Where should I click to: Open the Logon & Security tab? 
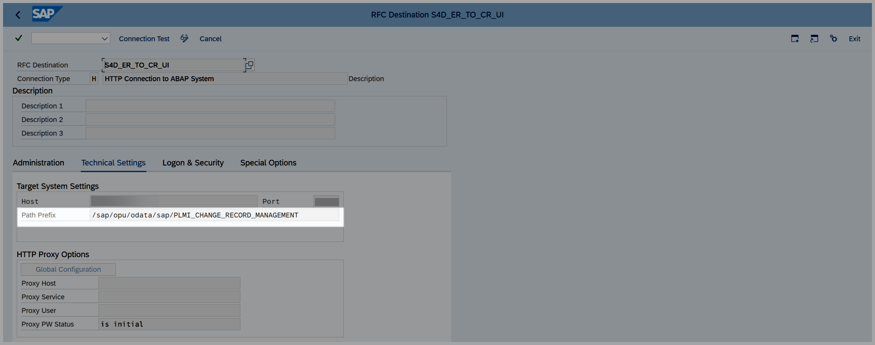193,163
